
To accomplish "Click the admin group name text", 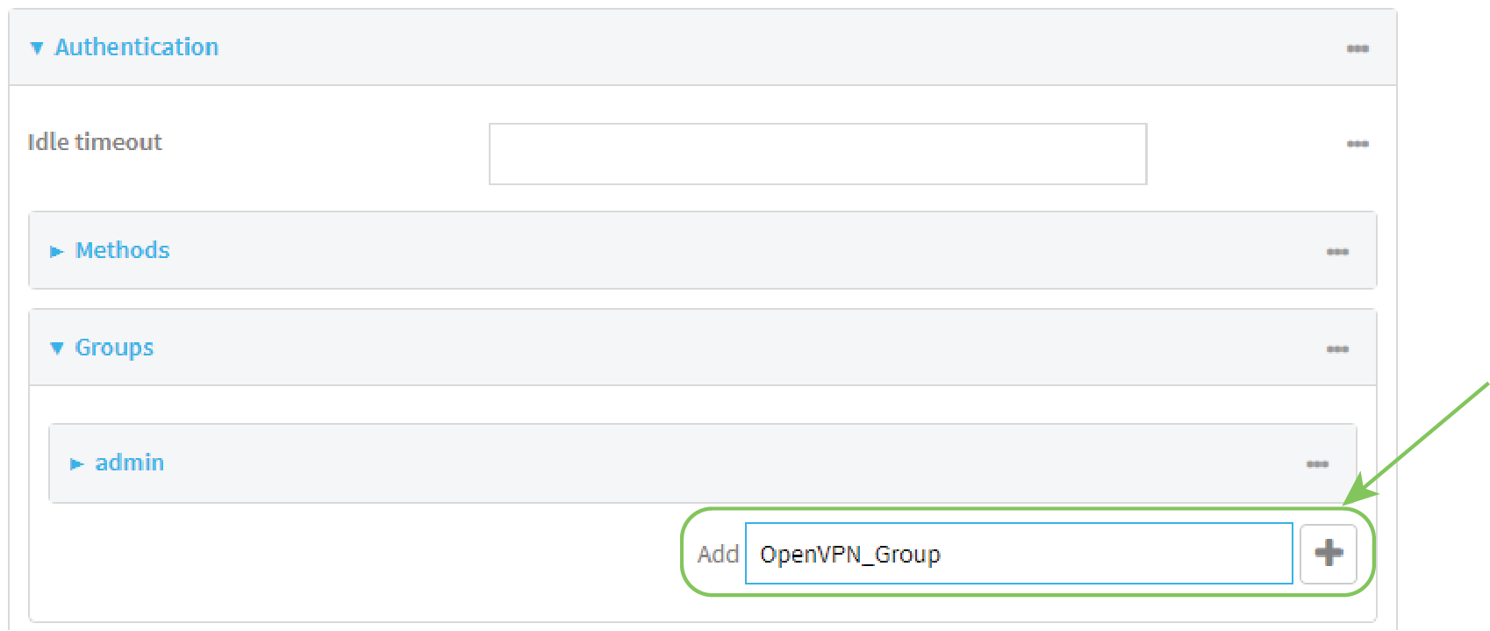I will pos(130,462).
